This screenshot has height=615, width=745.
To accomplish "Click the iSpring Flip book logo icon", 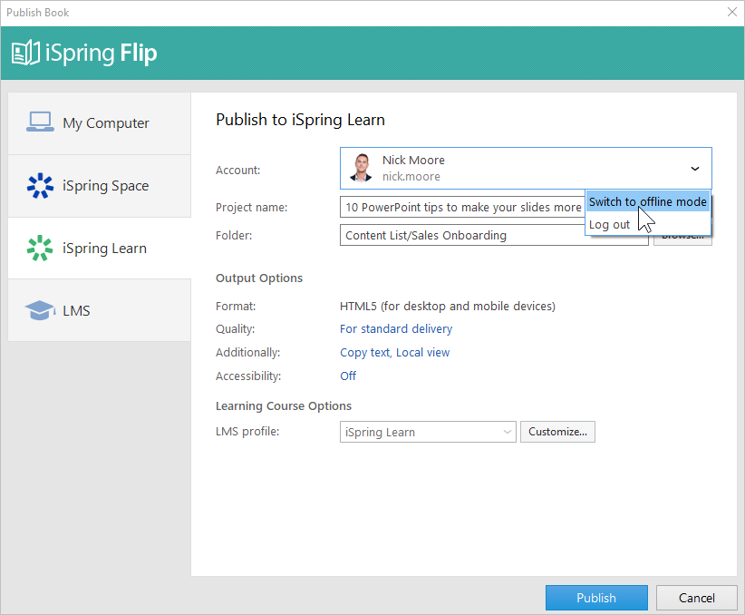I will [x=25, y=53].
